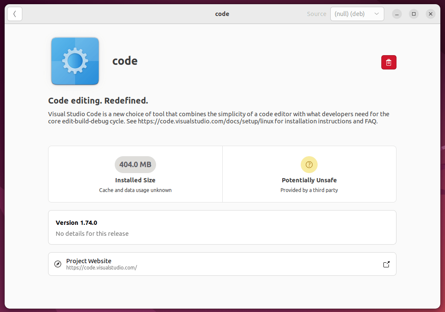Click the code app gear icon

(x=75, y=61)
